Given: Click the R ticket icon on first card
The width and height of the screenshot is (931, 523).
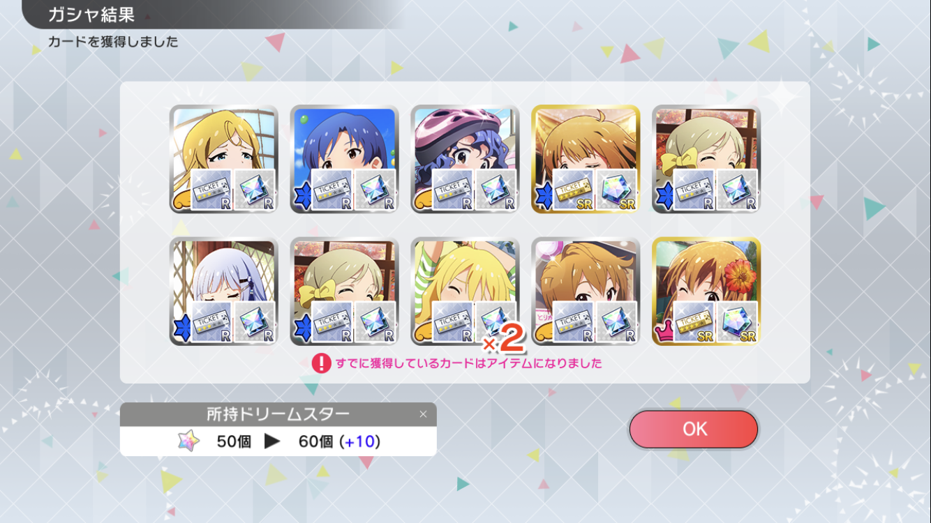Looking at the screenshot, I should point(212,190).
